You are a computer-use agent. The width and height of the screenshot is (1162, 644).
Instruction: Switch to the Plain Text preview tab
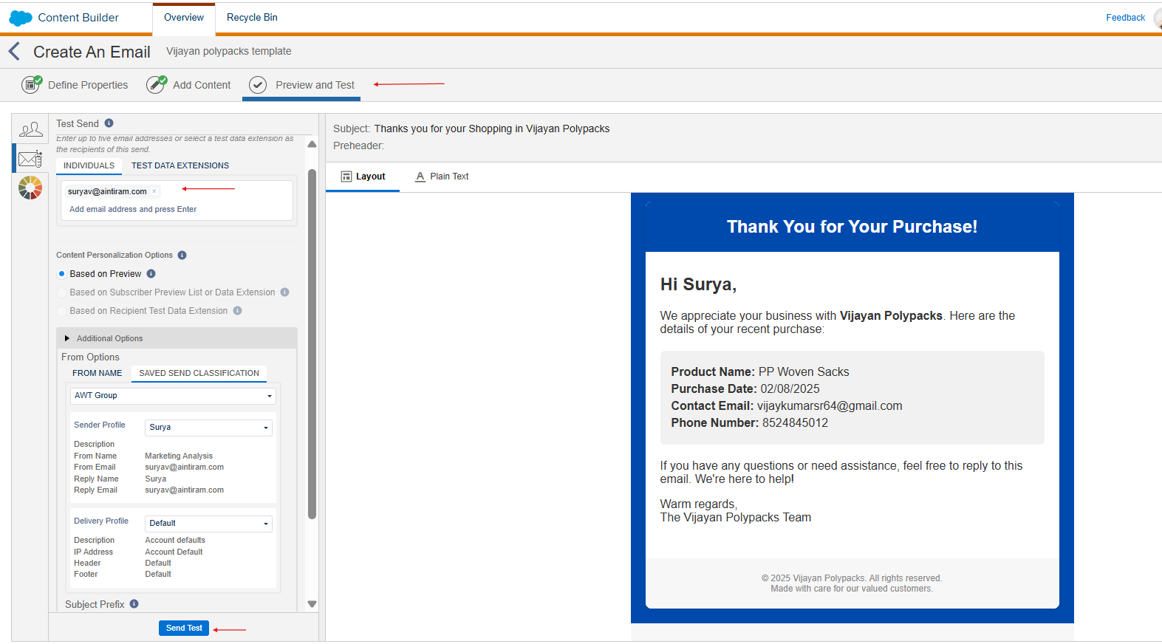coord(442,177)
